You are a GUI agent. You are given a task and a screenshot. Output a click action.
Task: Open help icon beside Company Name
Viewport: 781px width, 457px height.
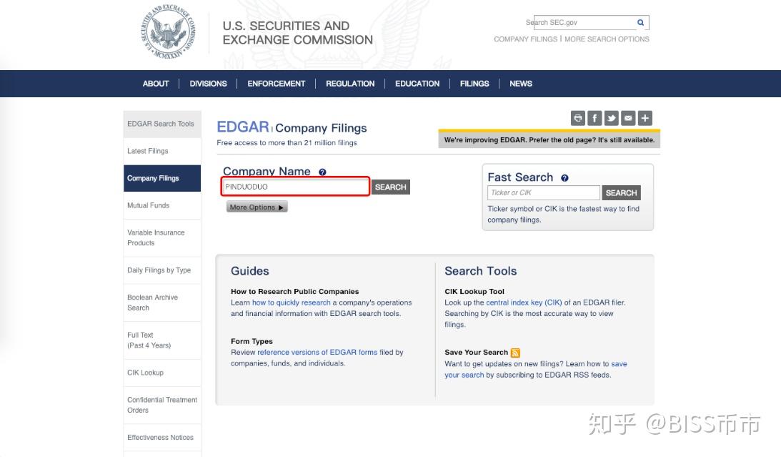click(322, 172)
